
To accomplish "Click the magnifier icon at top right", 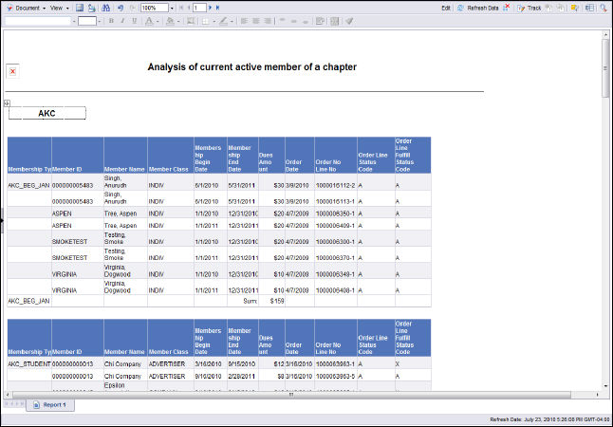I will 601,7.
